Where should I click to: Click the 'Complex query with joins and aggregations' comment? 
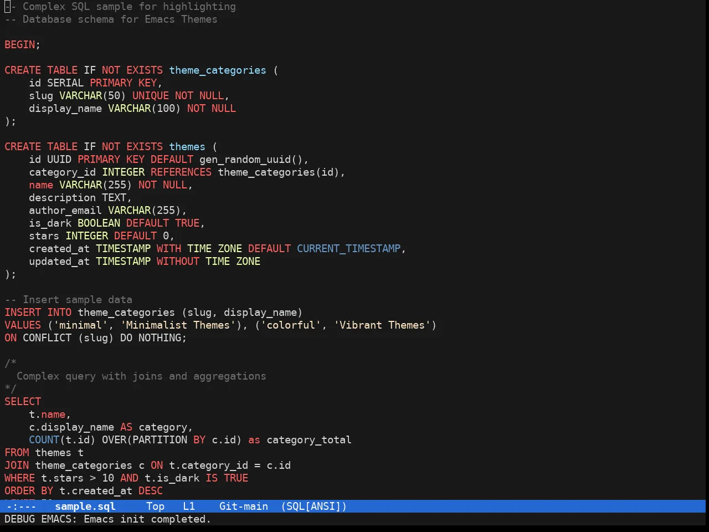tap(141, 376)
